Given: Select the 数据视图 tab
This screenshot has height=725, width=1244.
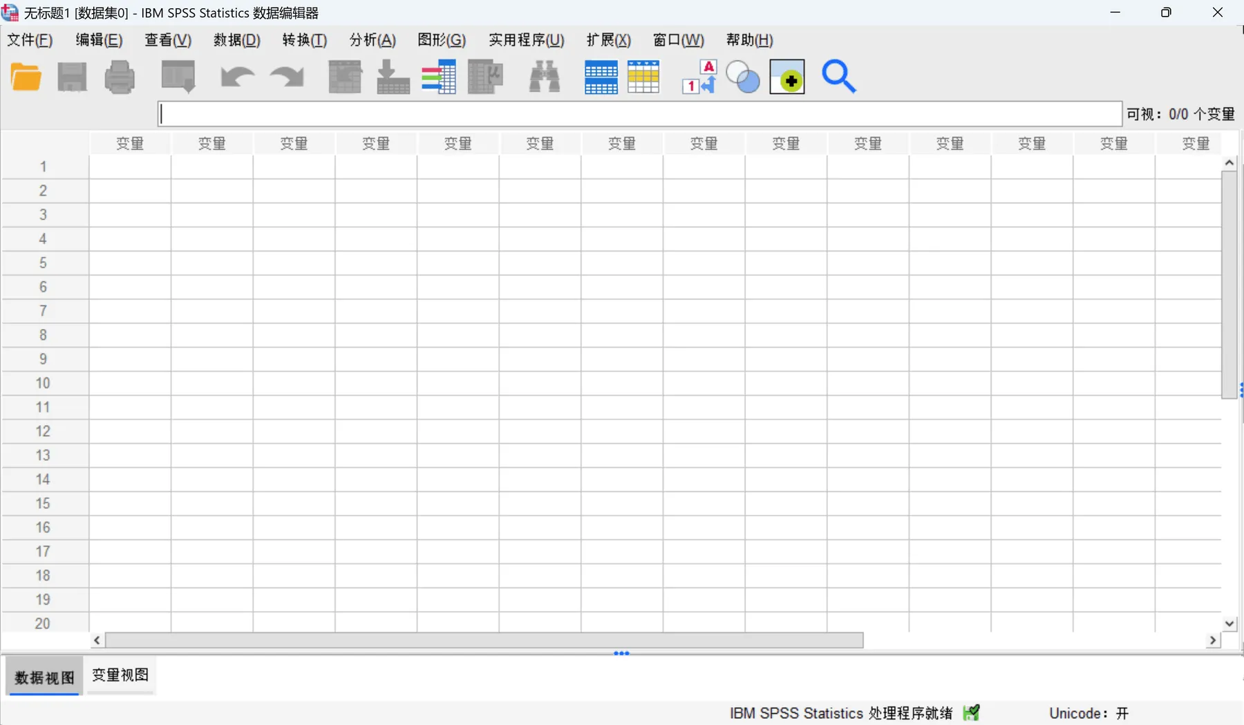Looking at the screenshot, I should pos(44,677).
